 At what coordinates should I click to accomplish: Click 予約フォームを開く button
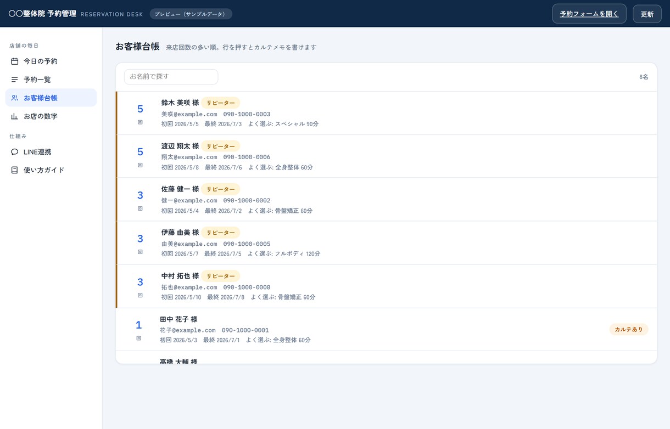click(x=589, y=14)
